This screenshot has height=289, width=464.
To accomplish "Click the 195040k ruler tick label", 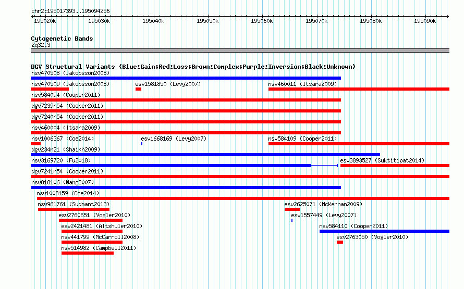I will coord(153,21).
